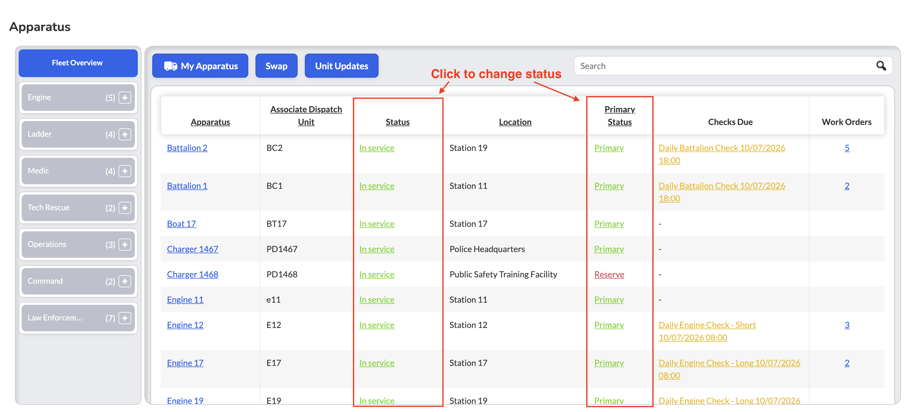
Task: Open Unit Updates
Action: (x=341, y=66)
